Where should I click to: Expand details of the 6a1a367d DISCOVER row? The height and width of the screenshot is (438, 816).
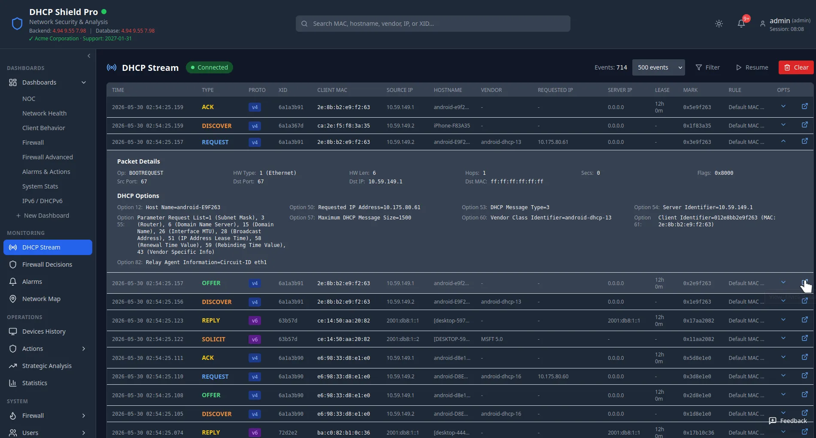pyautogui.click(x=783, y=125)
